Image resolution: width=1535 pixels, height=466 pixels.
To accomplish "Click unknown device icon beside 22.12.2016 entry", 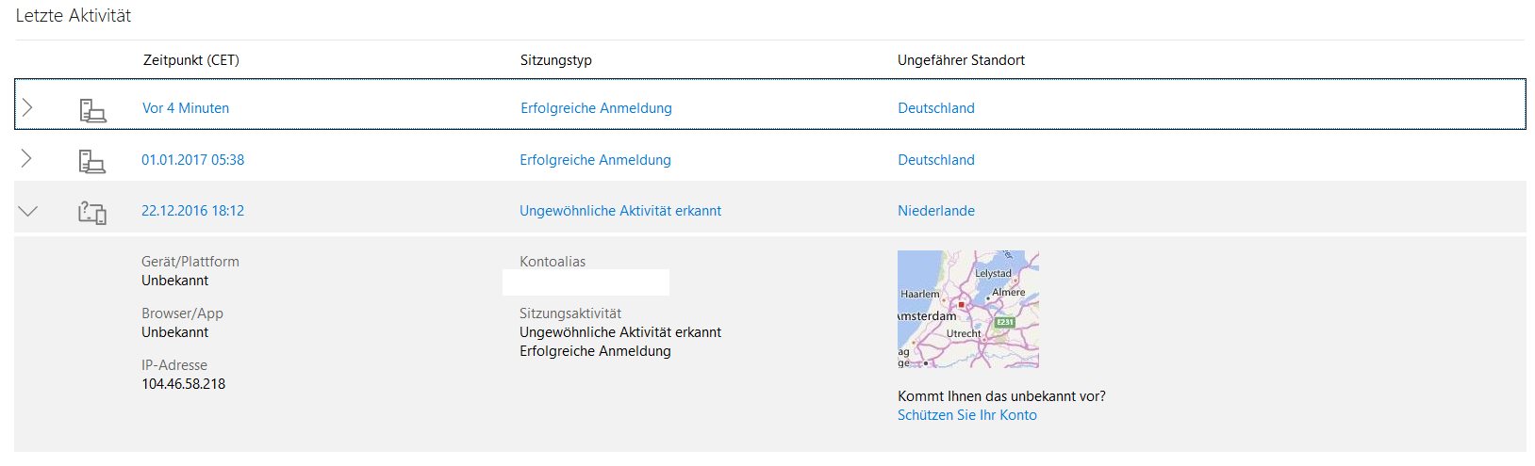I will 91,213.
